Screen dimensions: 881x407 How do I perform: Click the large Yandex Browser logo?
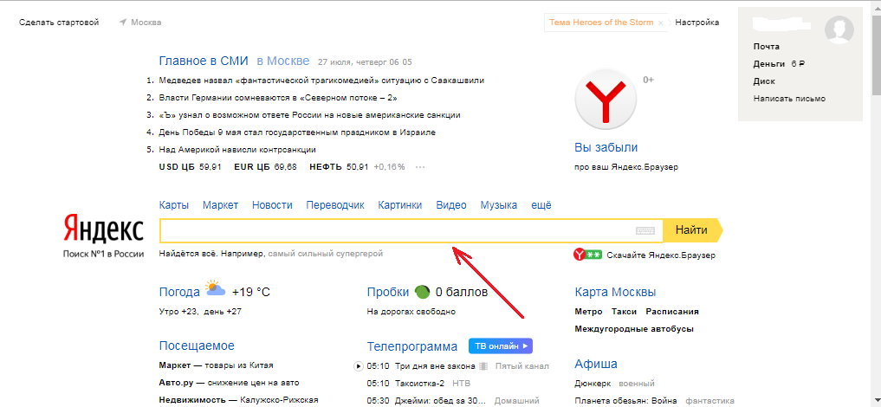[606, 100]
